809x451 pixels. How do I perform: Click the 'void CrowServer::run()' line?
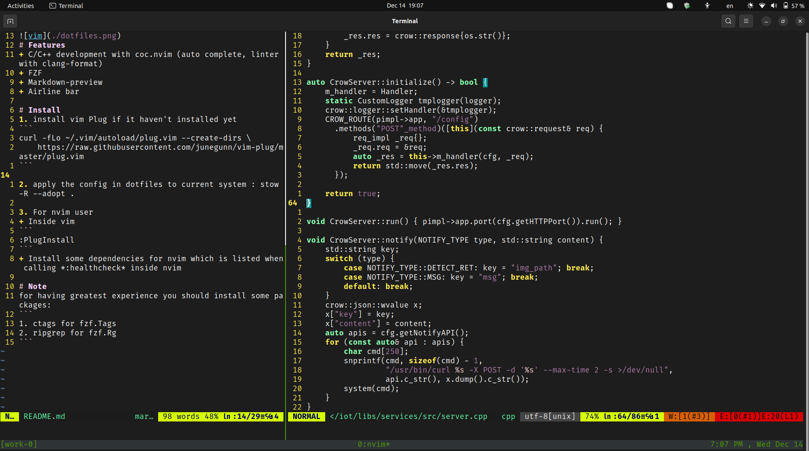coord(464,221)
